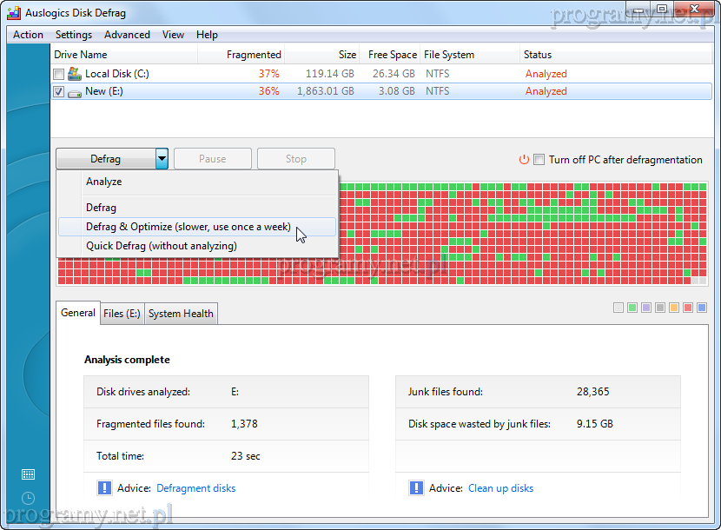
Task: Enable Turn off PC after defragmentation
Action: 539,160
